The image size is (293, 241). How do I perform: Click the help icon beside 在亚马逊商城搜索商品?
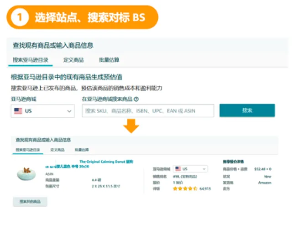[x=136, y=99]
